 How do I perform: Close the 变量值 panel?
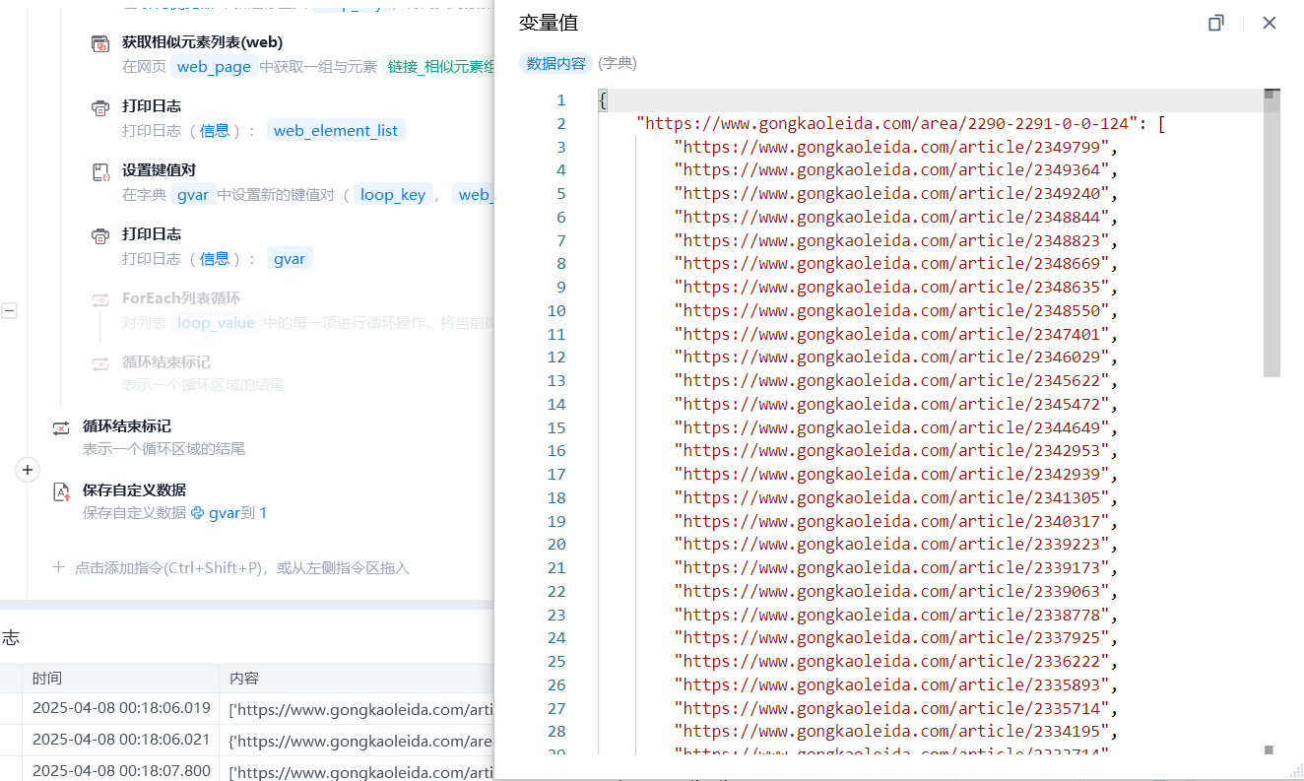point(1270,23)
